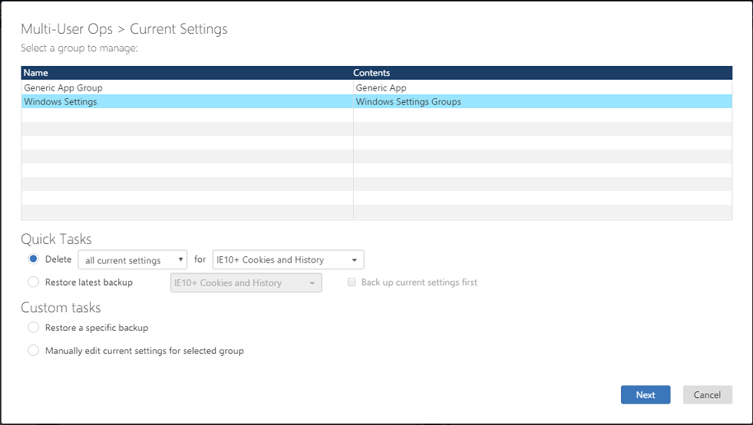Click the Generic App contents cell
This screenshot has width=753, height=425.
tap(380, 87)
